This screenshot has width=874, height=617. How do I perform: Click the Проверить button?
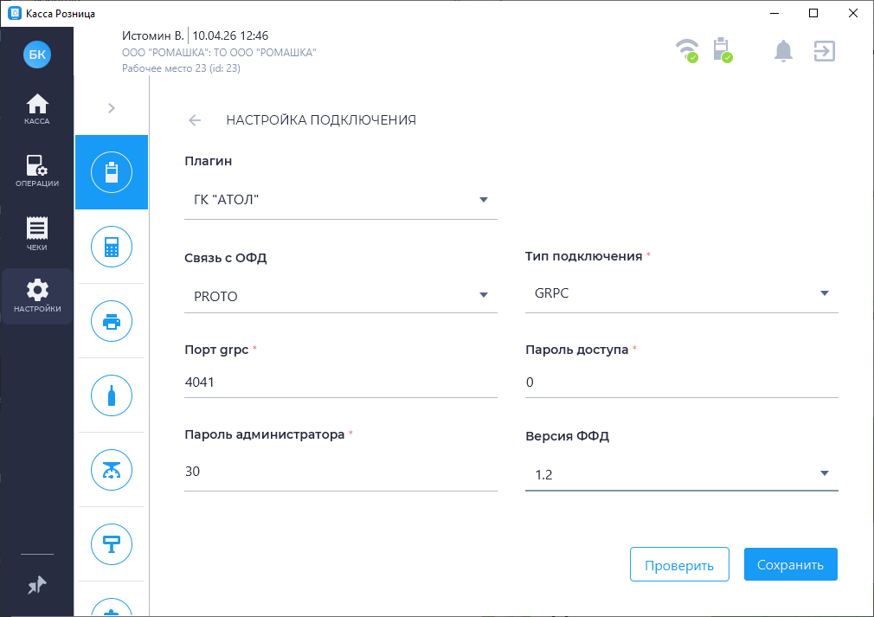(679, 565)
